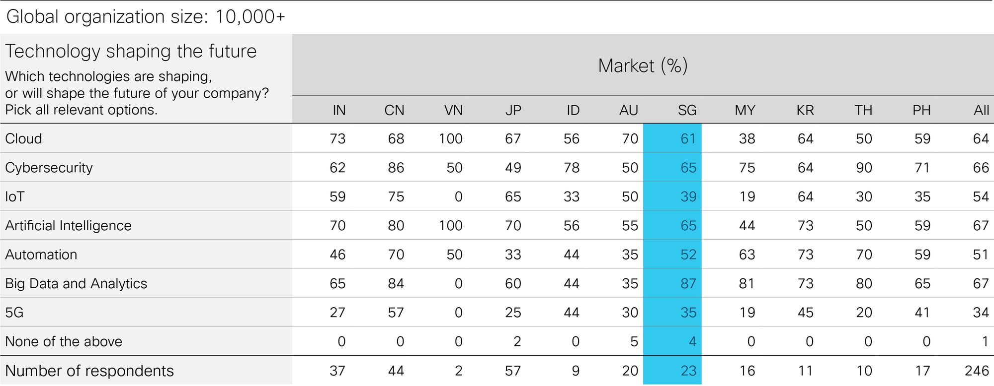This screenshot has width=994, height=386.
Task: Click the highlighted SG respondents value 23
Action: click(688, 371)
